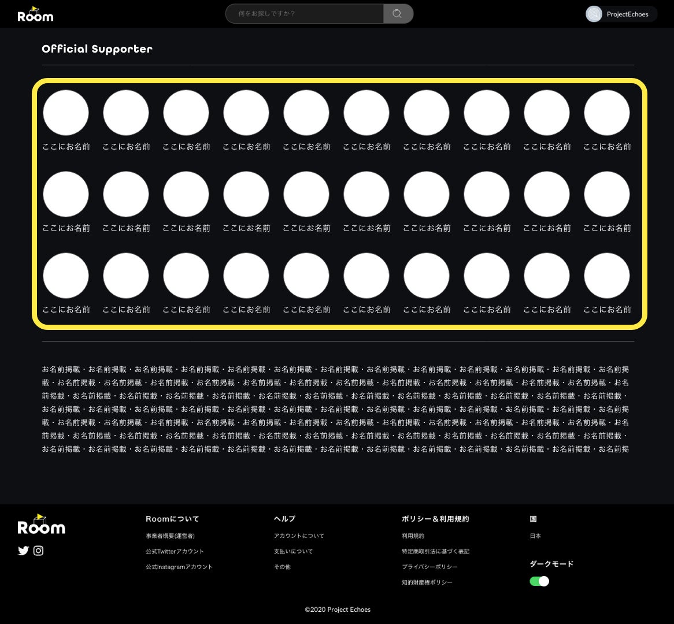Select last supporter avatar in bottom row
Image resolution: width=674 pixels, height=624 pixels.
(x=606, y=276)
